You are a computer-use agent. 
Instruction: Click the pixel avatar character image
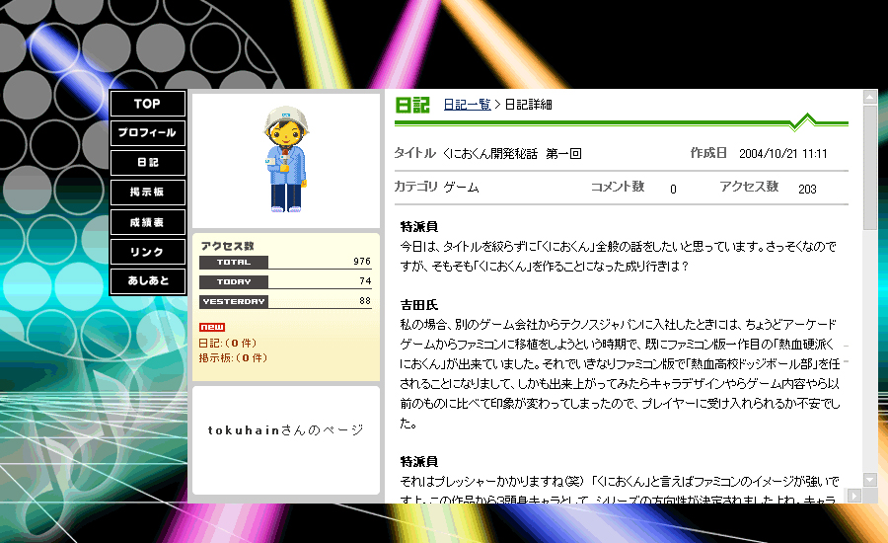pyautogui.click(x=285, y=160)
